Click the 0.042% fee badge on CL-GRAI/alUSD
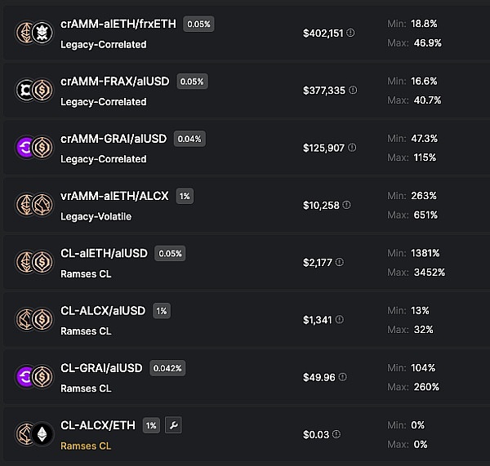490x466 pixels. pos(167,368)
